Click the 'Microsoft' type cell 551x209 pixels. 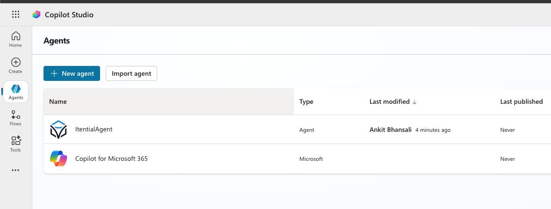pos(311,159)
